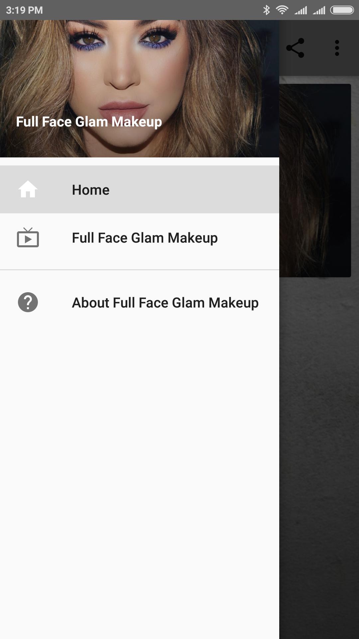The height and width of the screenshot is (639, 359).
Task: Tap the first cellular signal indicator
Action: click(x=301, y=10)
